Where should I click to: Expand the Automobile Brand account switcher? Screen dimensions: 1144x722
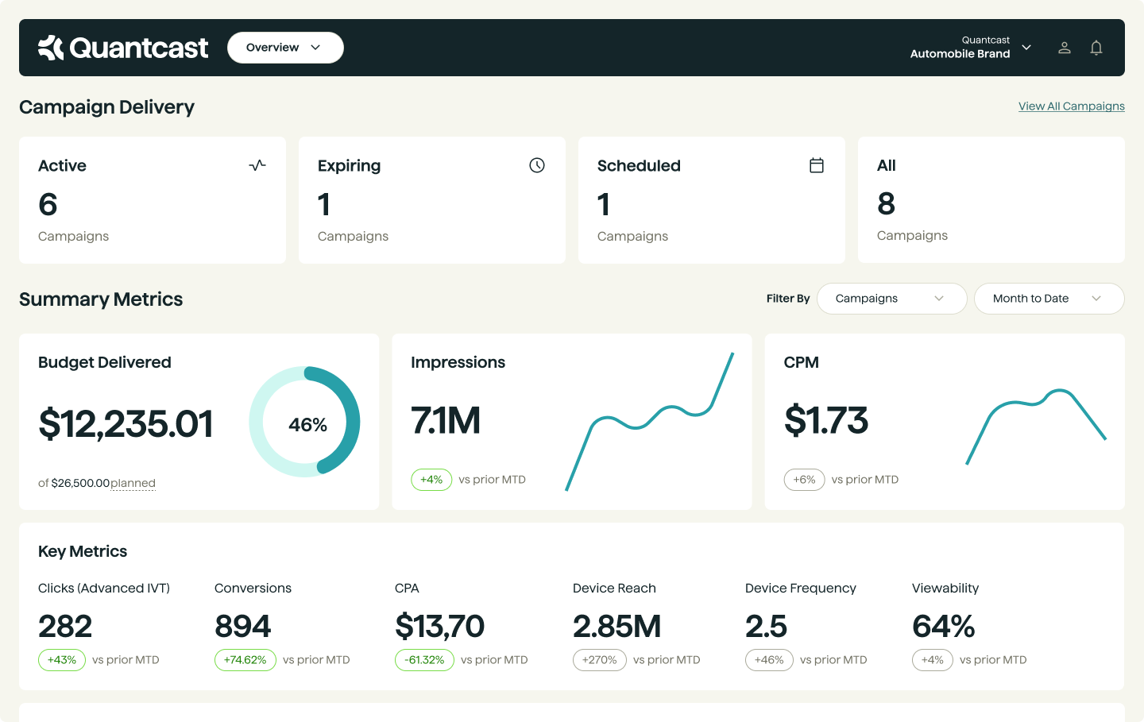pos(1026,48)
